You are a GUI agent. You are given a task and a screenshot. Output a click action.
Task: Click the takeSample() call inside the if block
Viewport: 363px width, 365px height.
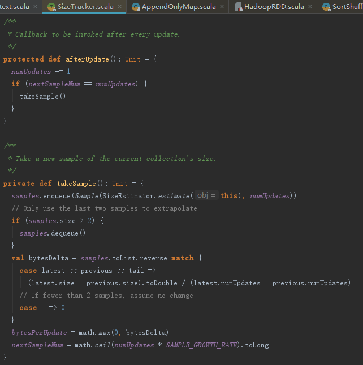pos(42,97)
